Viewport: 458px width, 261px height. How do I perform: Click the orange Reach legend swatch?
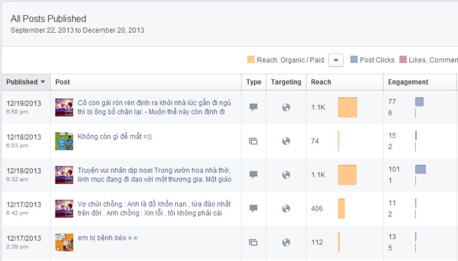click(251, 60)
